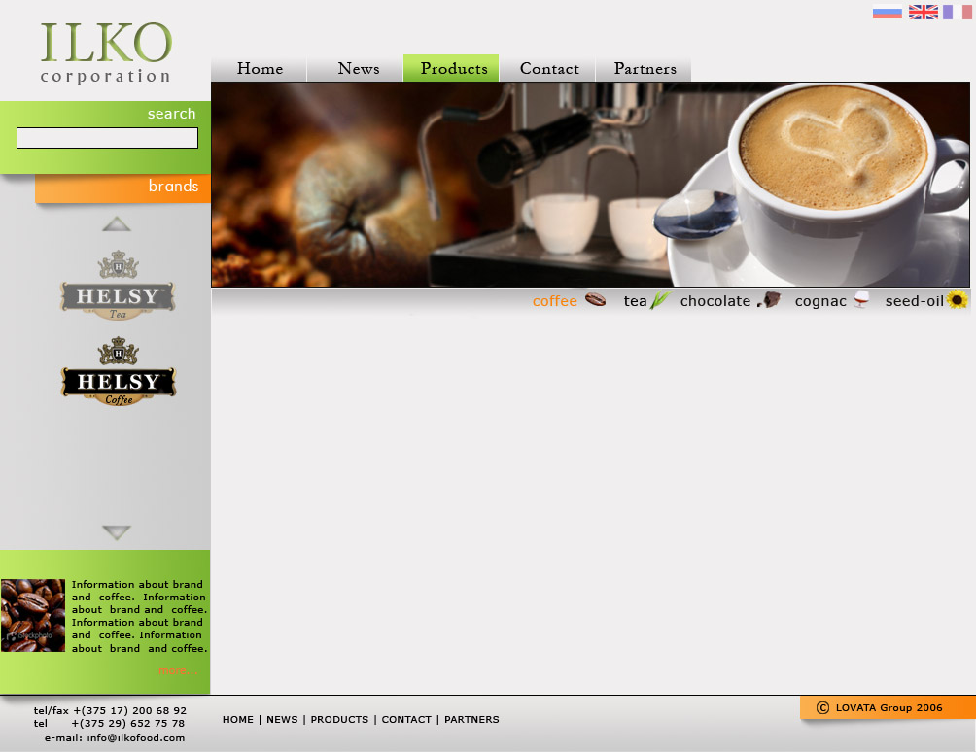Expand the orange brands panel header

point(174,188)
